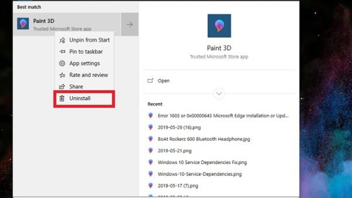Open recent file 2019-05-17 (7).png

[x=178, y=186]
